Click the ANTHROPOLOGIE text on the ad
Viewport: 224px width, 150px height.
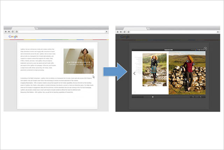point(78,63)
